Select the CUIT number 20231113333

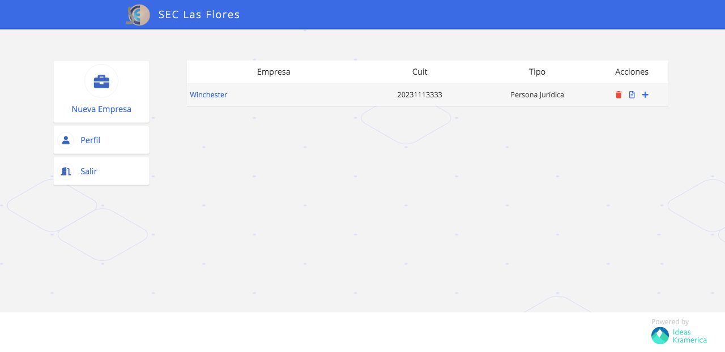(420, 95)
